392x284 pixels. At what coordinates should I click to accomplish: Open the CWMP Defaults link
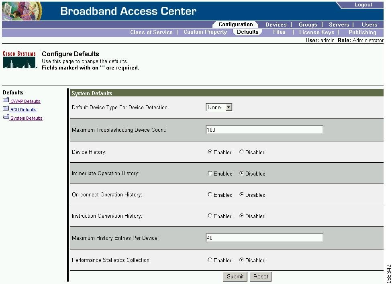25,101
